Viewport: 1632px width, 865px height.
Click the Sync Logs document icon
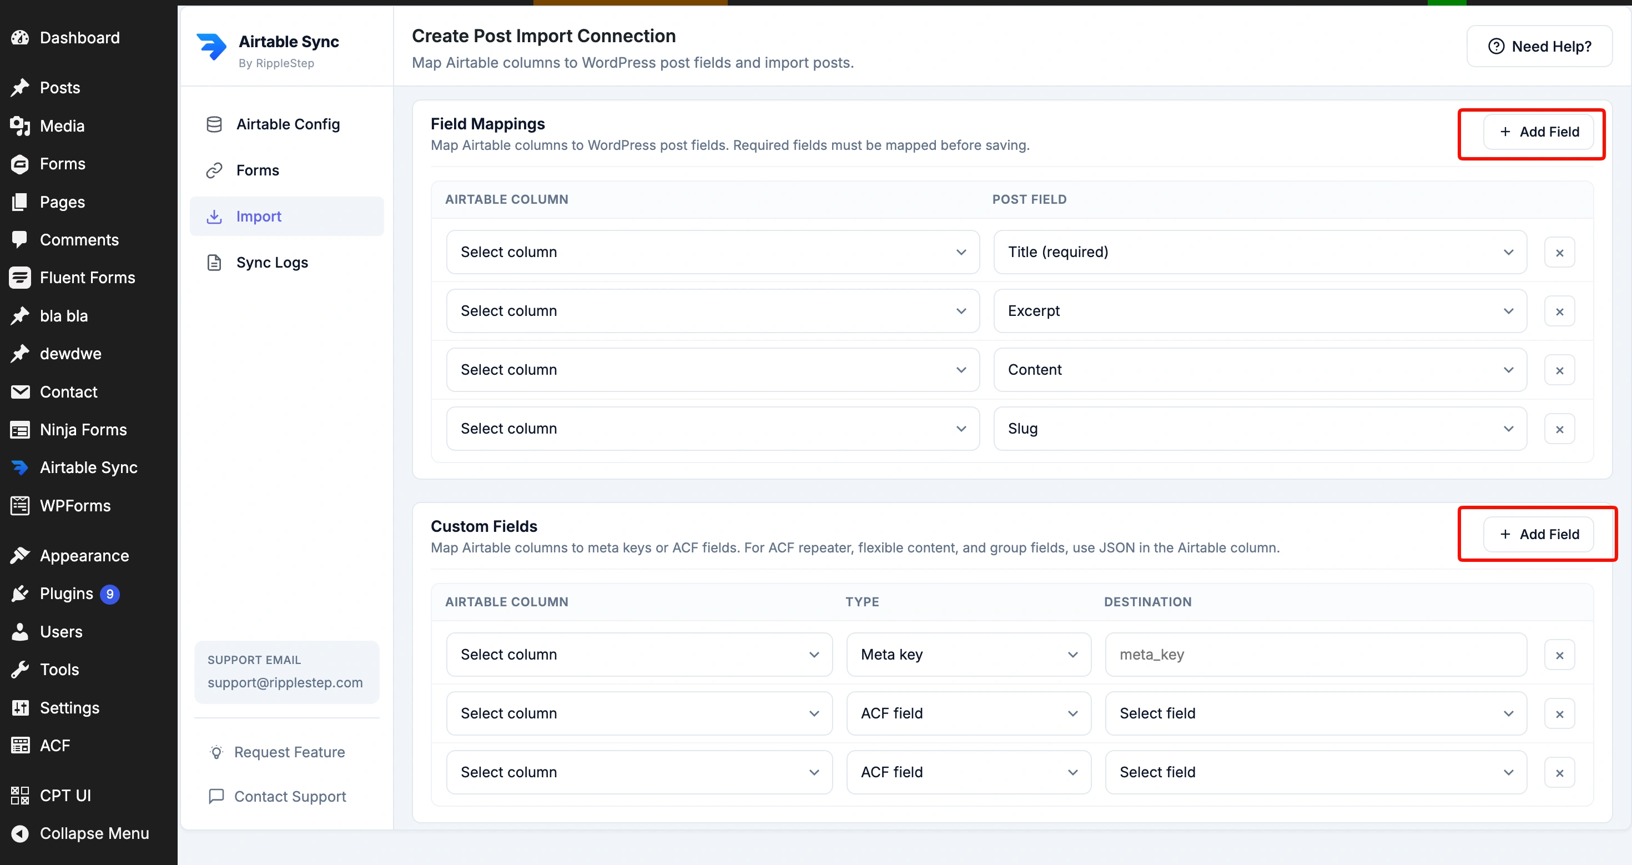pos(214,263)
